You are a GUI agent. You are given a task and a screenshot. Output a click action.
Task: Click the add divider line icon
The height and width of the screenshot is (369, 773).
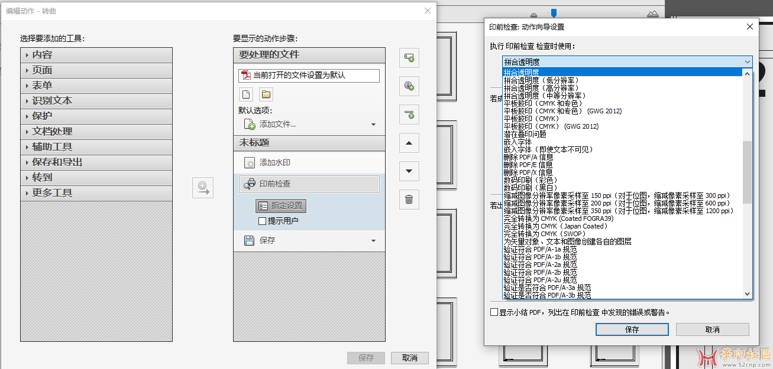pos(409,114)
